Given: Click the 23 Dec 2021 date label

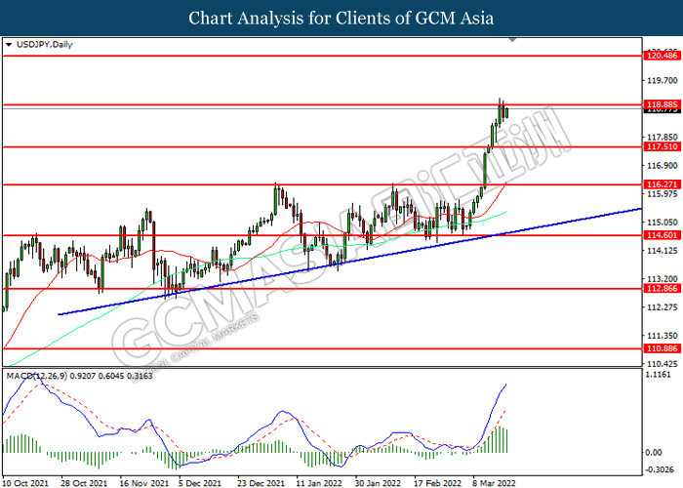Looking at the screenshot, I should (261, 483).
